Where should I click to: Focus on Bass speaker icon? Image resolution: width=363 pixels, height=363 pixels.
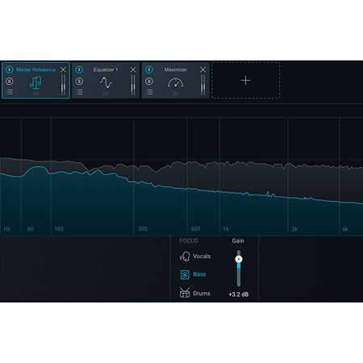pos(185,274)
